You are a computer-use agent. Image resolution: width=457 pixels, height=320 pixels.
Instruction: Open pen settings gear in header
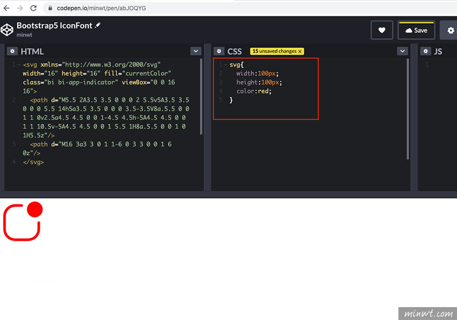[x=451, y=30]
